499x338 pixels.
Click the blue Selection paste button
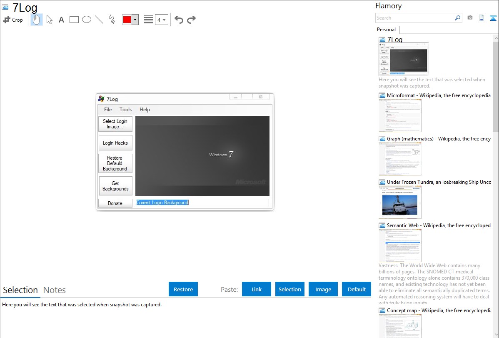[x=290, y=289]
